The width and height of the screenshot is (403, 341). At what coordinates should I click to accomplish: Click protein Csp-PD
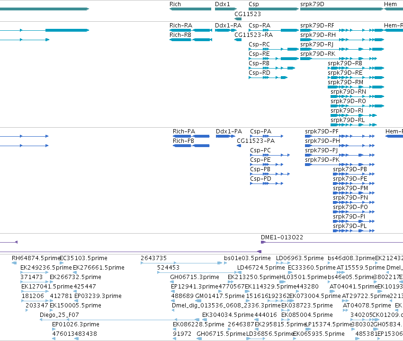click(x=260, y=179)
